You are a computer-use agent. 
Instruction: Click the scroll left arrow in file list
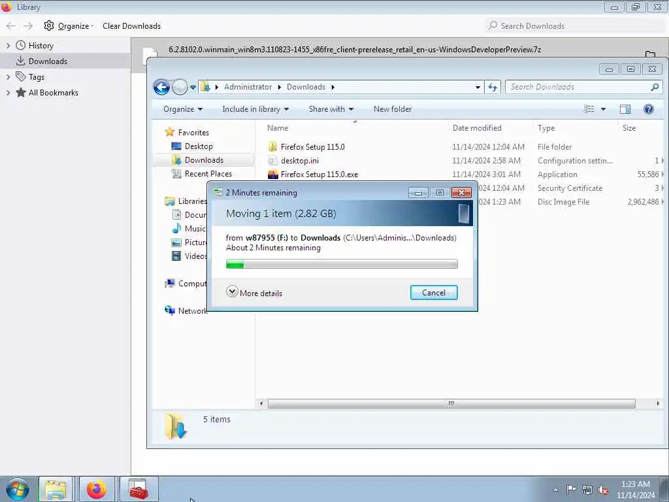coord(261,403)
